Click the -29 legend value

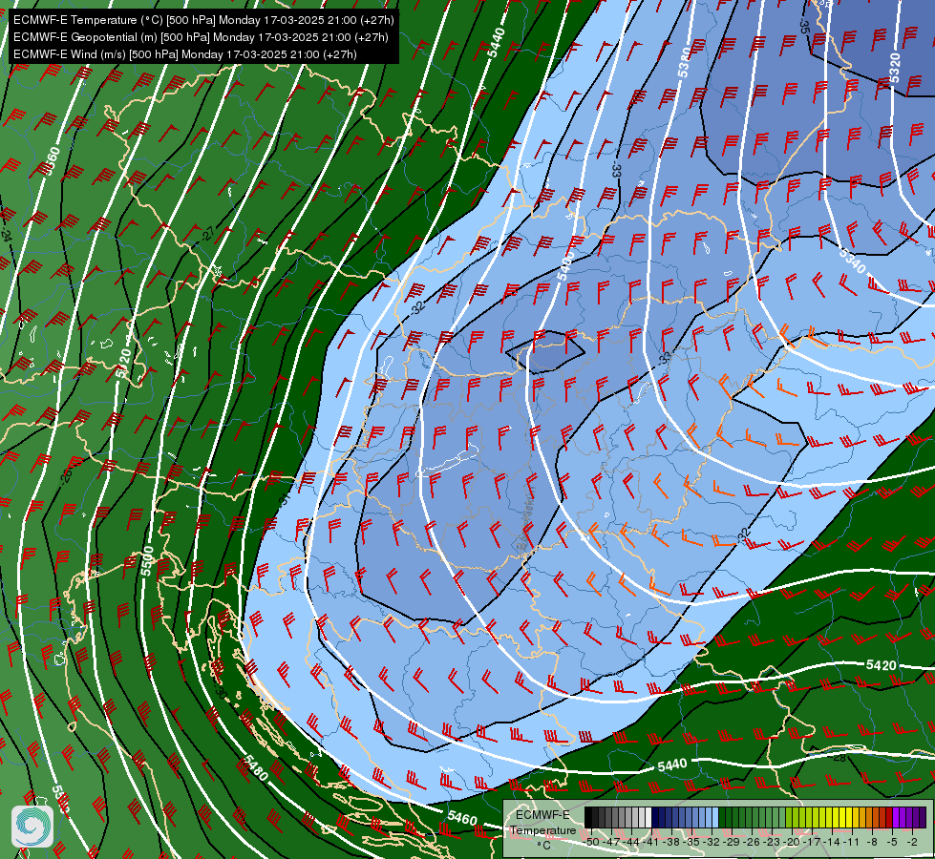[732, 843]
